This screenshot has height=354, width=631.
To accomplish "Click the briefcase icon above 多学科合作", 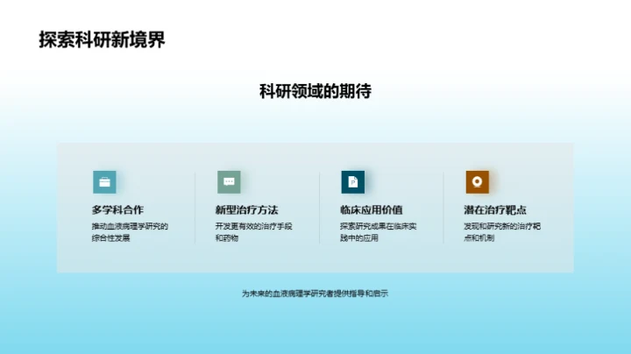I will (x=104, y=182).
